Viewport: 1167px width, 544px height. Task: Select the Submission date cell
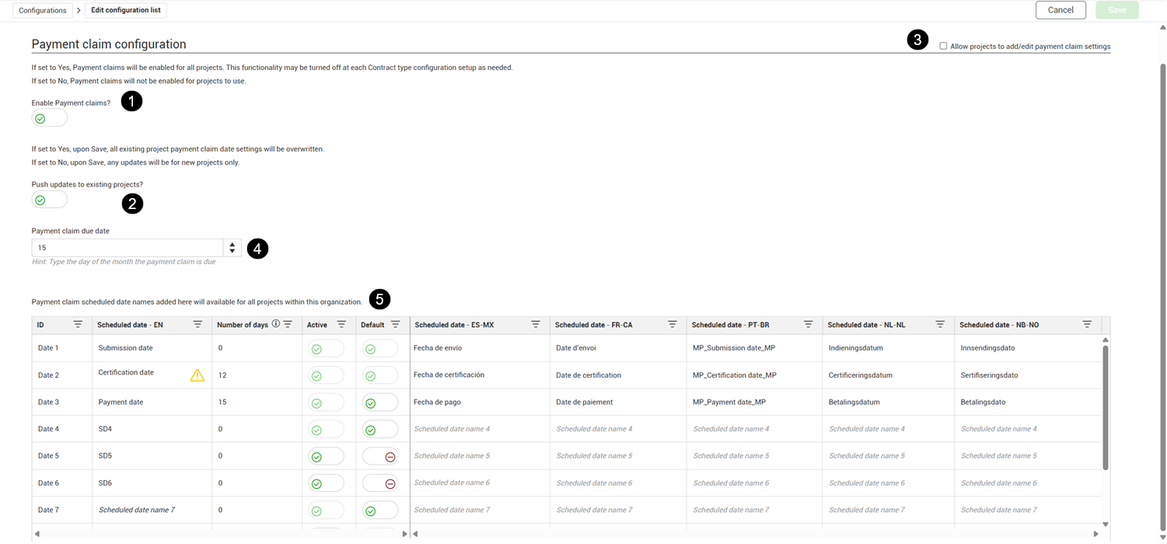[x=152, y=348]
